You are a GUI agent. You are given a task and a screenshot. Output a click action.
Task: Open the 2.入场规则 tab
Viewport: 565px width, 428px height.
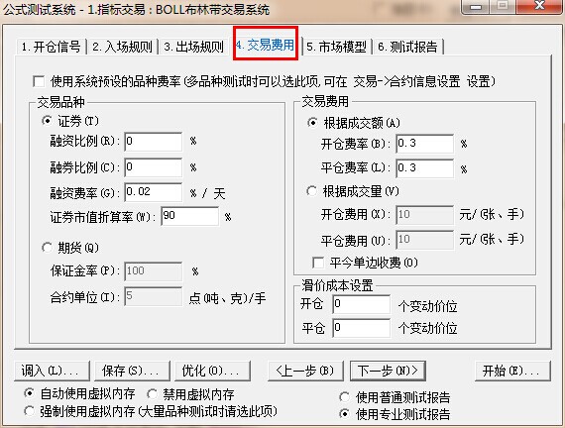[x=122, y=47]
